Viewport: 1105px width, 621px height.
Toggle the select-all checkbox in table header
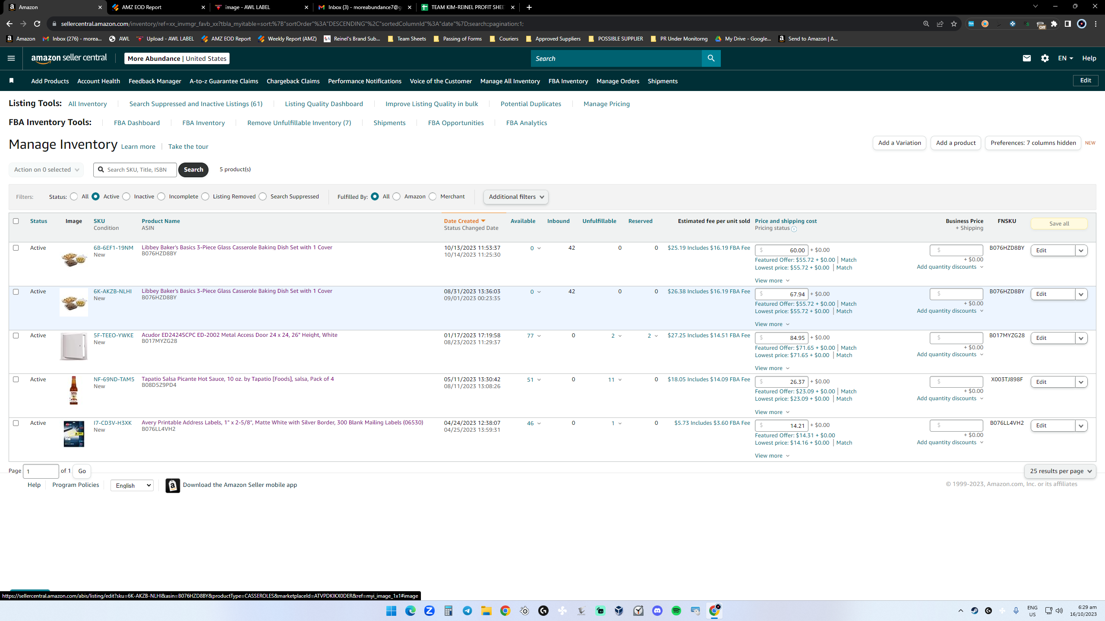[x=16, y=221]
